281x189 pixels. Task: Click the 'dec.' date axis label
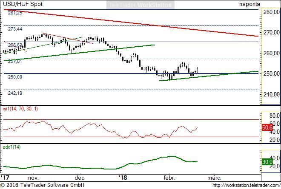(x=80, y=178)
